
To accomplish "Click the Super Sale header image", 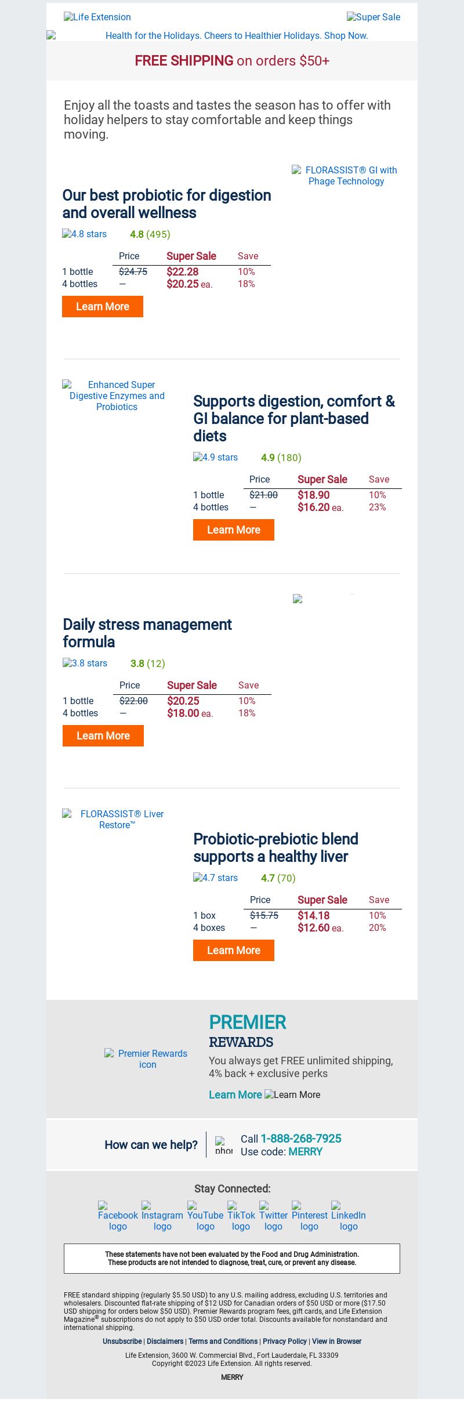I will pyautogui.click(x=374, y=17).
